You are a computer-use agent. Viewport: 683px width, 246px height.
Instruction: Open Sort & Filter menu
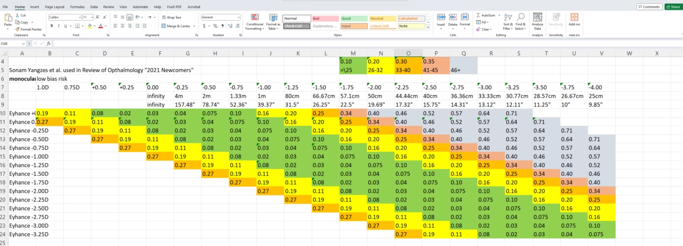[x=508, y=22]
